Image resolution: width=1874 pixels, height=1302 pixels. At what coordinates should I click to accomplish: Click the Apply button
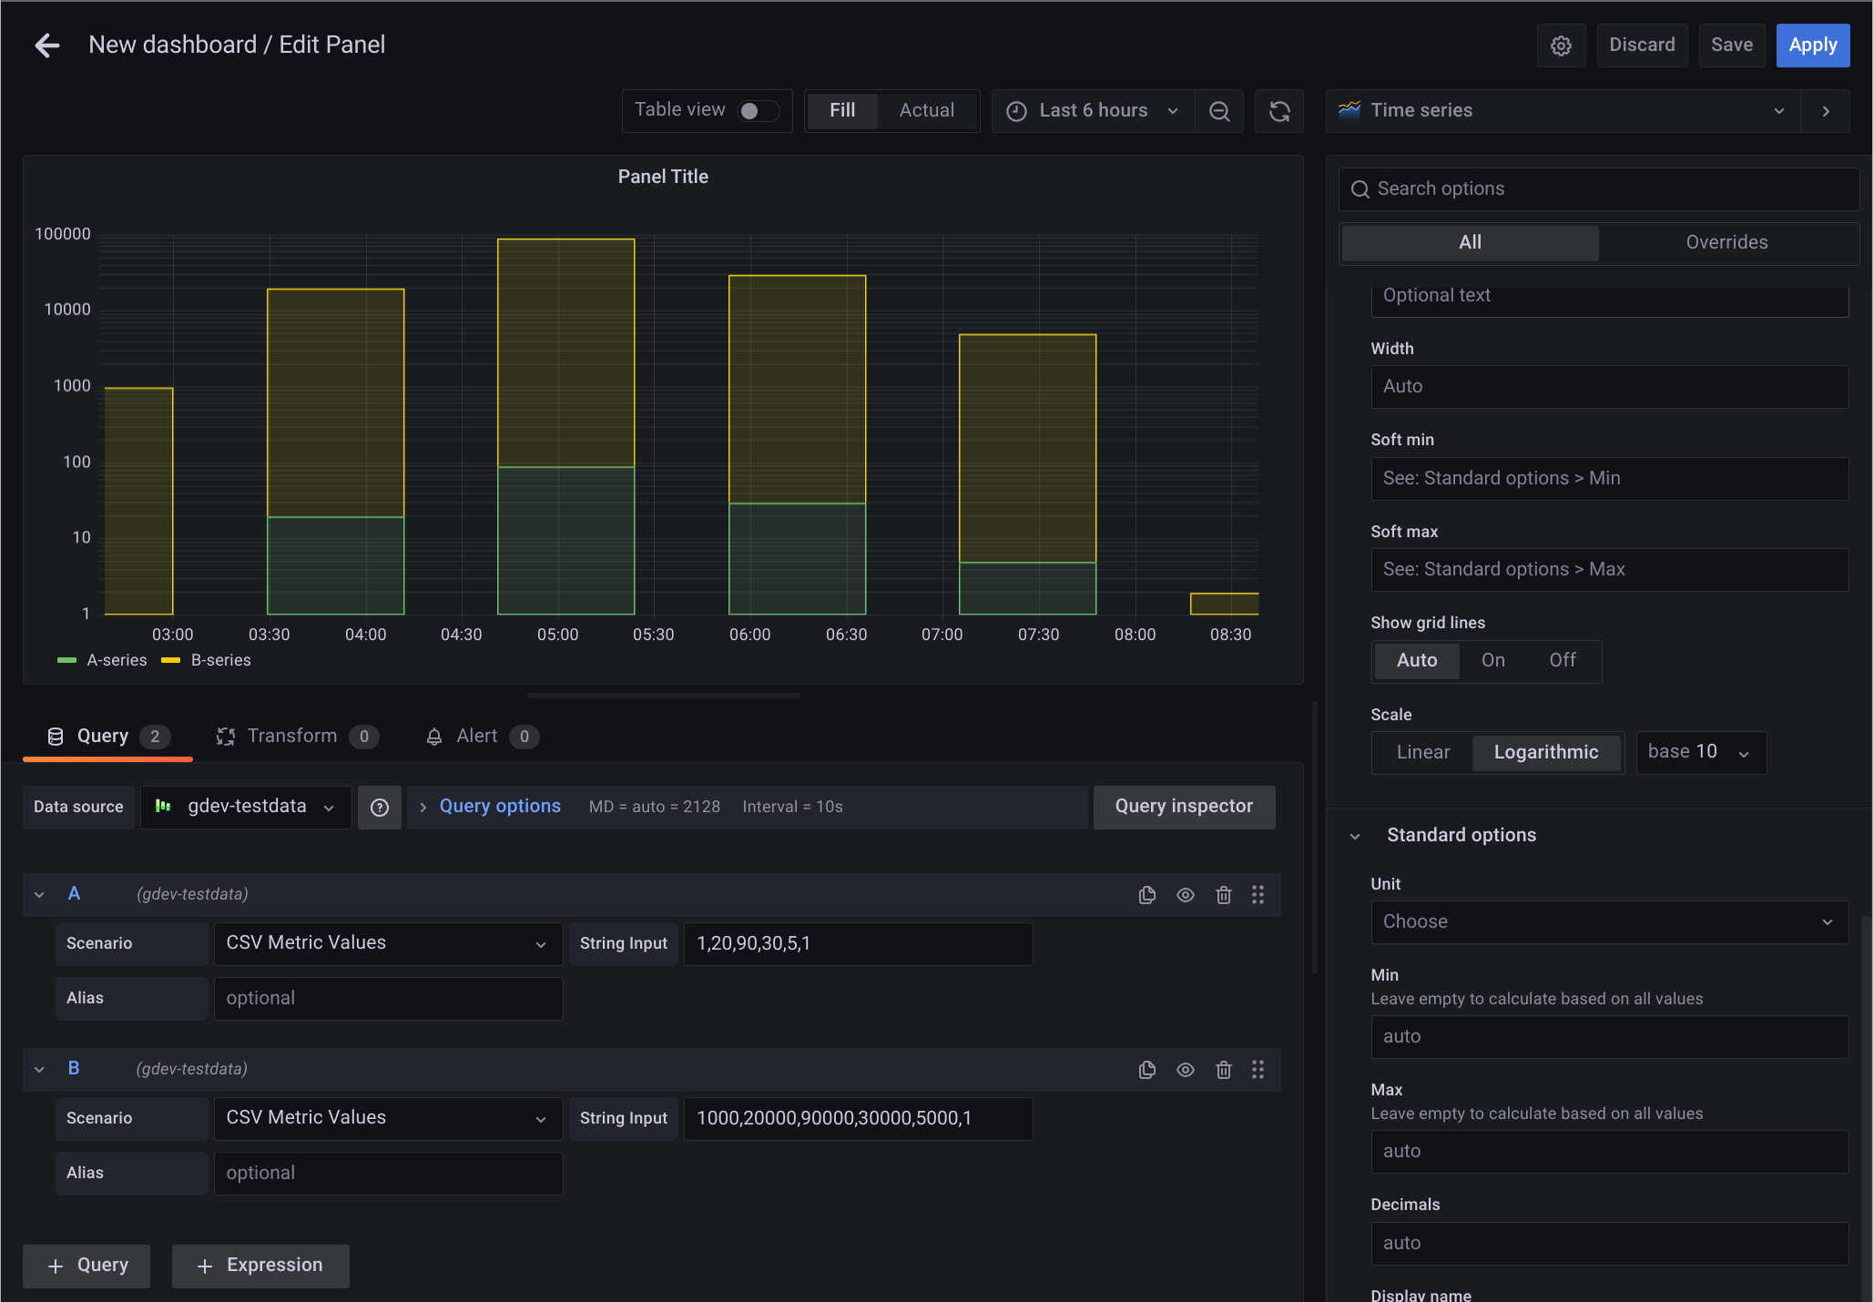(1812, 45)
